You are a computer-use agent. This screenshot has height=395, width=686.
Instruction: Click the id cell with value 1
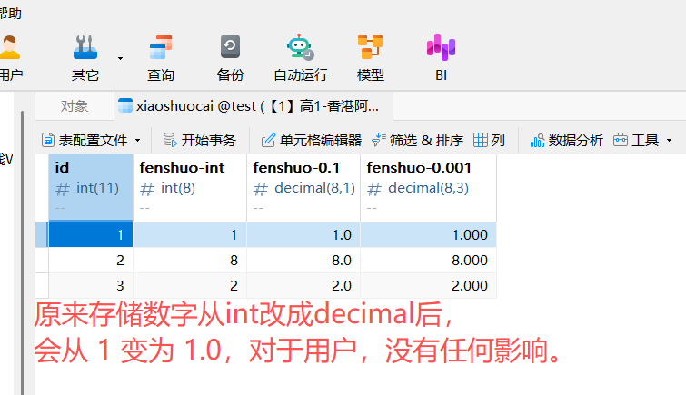91,235
